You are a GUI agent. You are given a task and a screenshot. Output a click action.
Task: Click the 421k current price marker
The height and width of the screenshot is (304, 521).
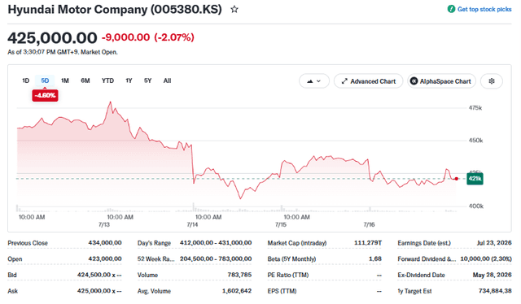click(475, 179)
